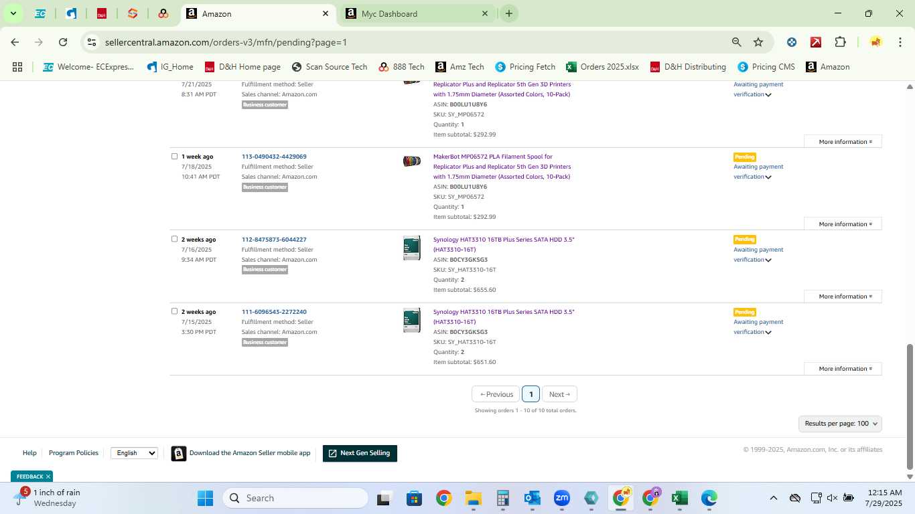Open File Explorer from the taskbar
915x514 pixels.
click(x=474, y=498)
